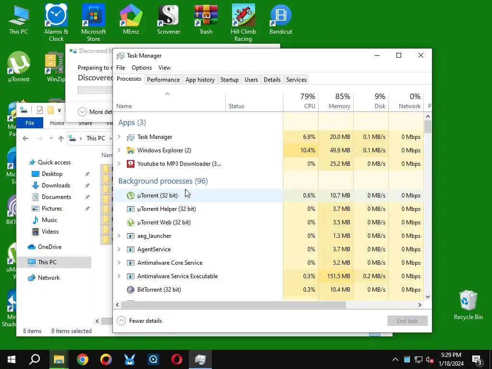Screen dimensions: 492x369
Task: Open the Options menu
Action: (x=142, y=68)
